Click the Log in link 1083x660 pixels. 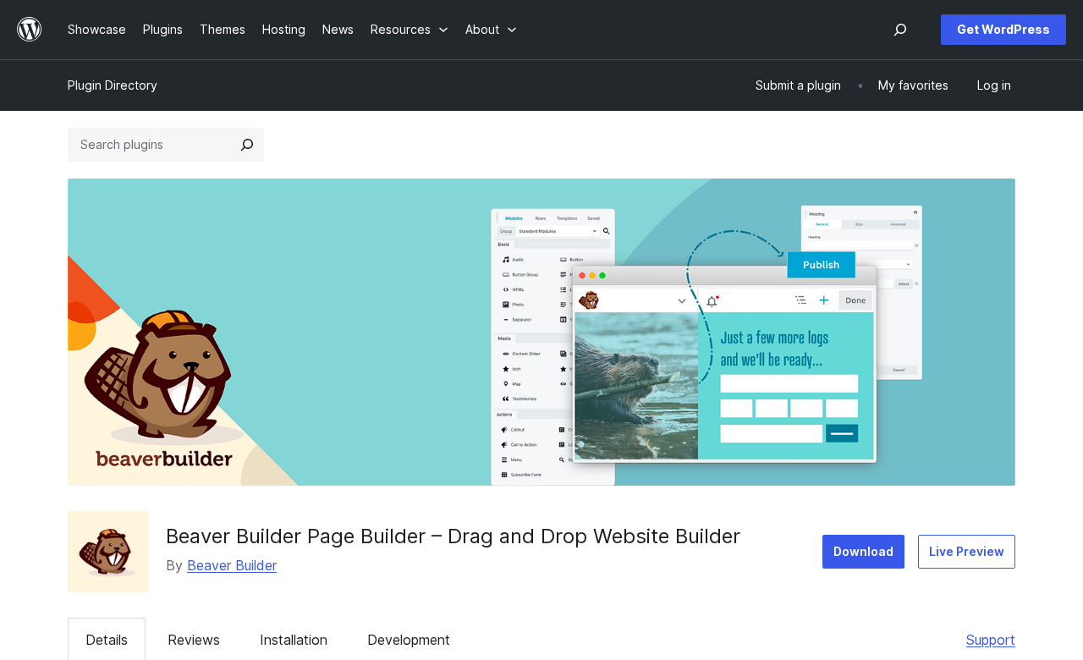point(994,85)
